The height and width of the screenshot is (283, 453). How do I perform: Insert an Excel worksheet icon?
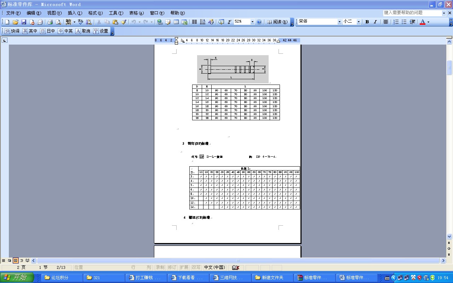tap(184, 22)
